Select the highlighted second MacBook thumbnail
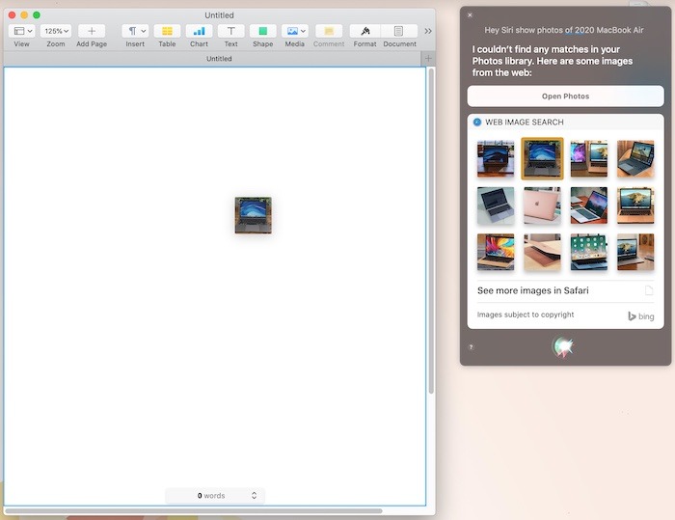 click(x=542, y=158)
